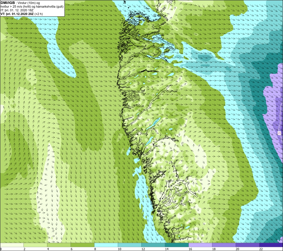Click the '25' gust contour label
283x251 pixels.
tap(279, 133)
